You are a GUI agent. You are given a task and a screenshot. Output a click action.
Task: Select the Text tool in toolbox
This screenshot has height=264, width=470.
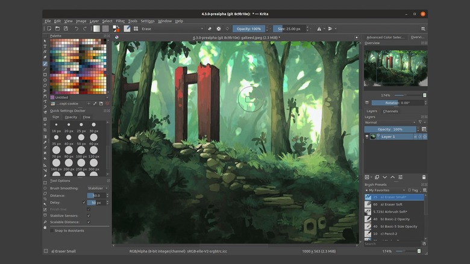(45, 46)
